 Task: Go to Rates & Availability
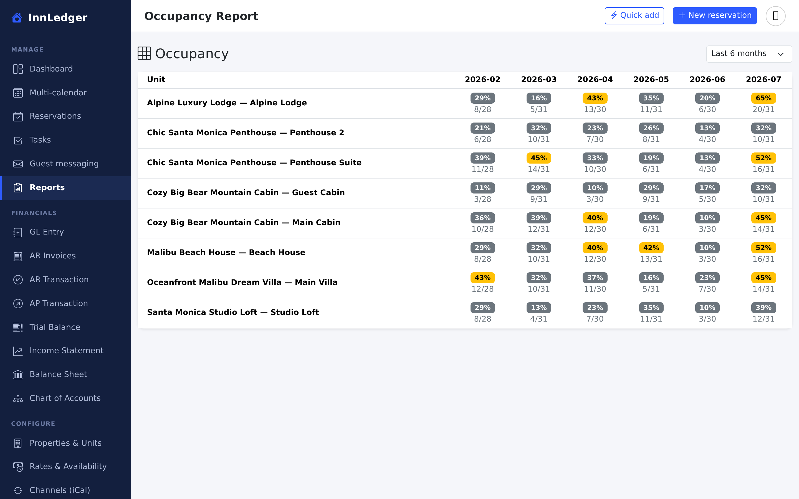coord(65,467)
